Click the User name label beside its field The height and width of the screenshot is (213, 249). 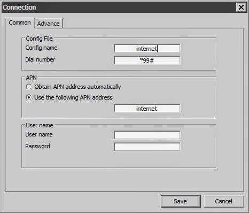click(x=39, y=134)
